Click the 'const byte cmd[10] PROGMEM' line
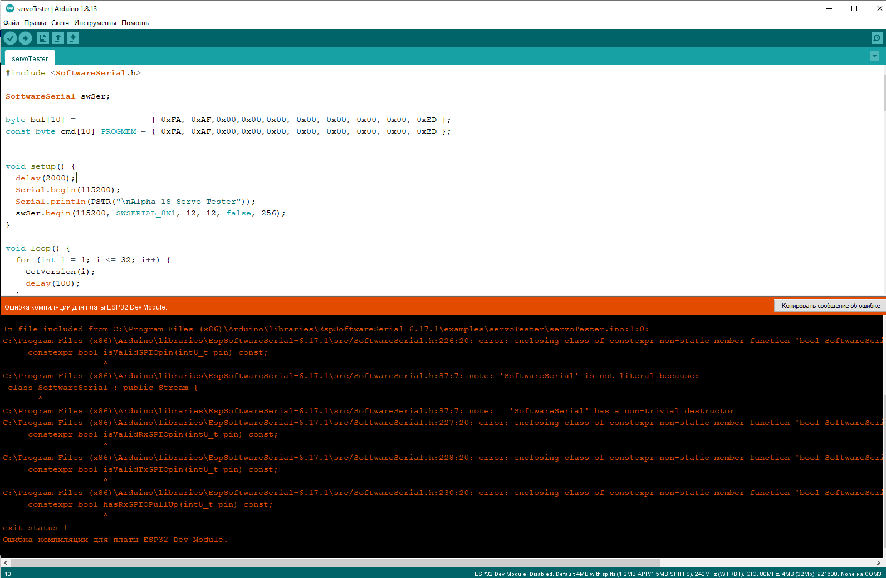This screenshot has height=578, width=886. pos(228,131)
